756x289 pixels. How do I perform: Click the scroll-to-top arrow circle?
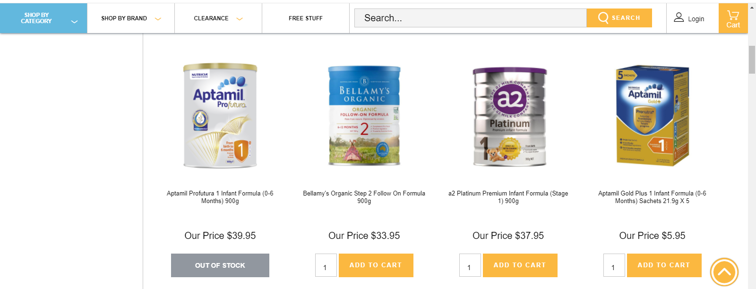[x=724, y=272]
